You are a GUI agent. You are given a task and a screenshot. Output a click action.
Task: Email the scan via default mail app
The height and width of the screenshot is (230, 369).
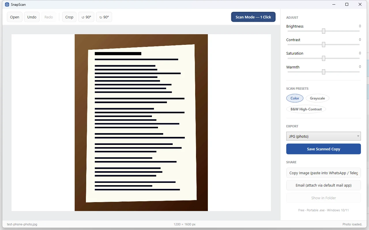pos(323,185)
